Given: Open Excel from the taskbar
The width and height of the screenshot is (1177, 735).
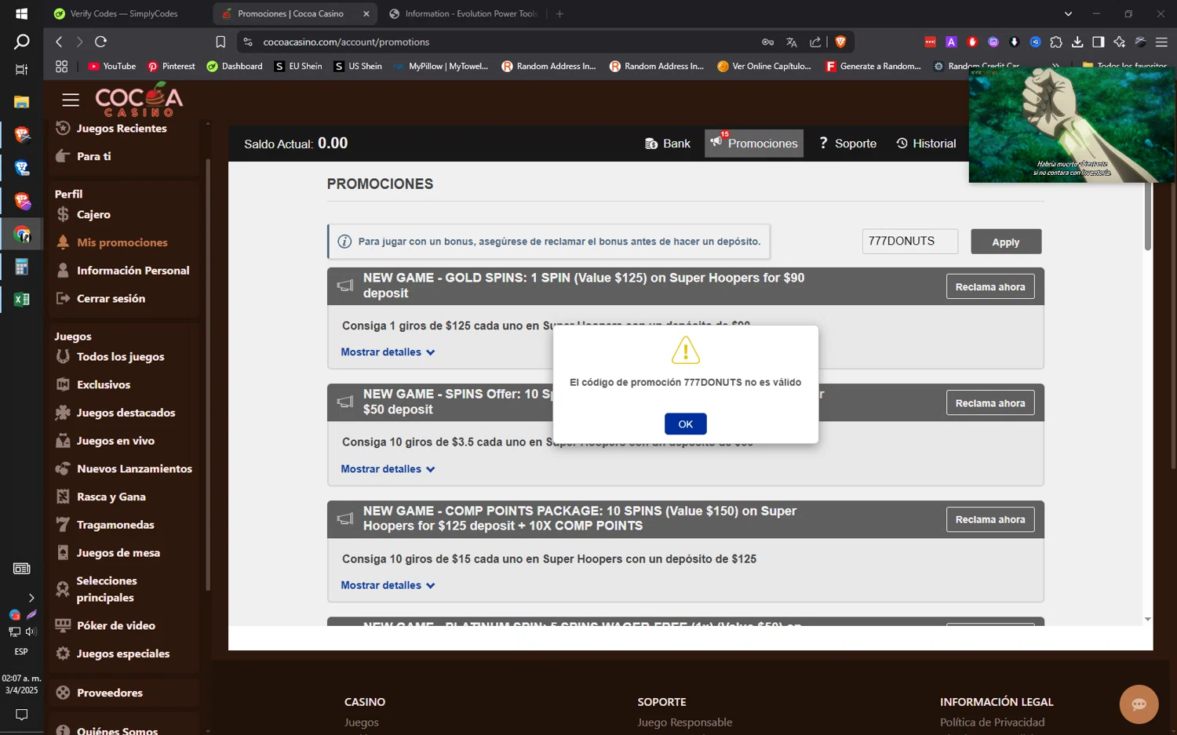Looking at the screenshot, I should click(21, 300).
